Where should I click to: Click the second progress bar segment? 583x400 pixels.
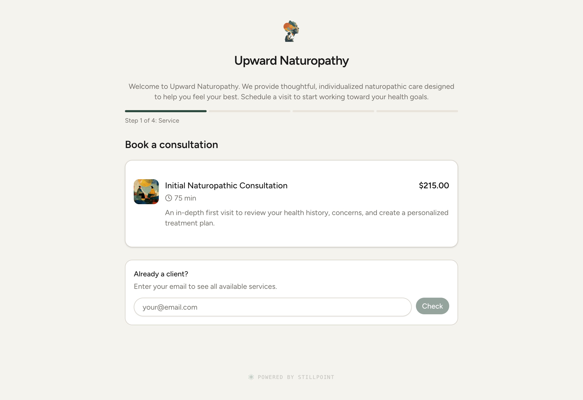(249, 111)
